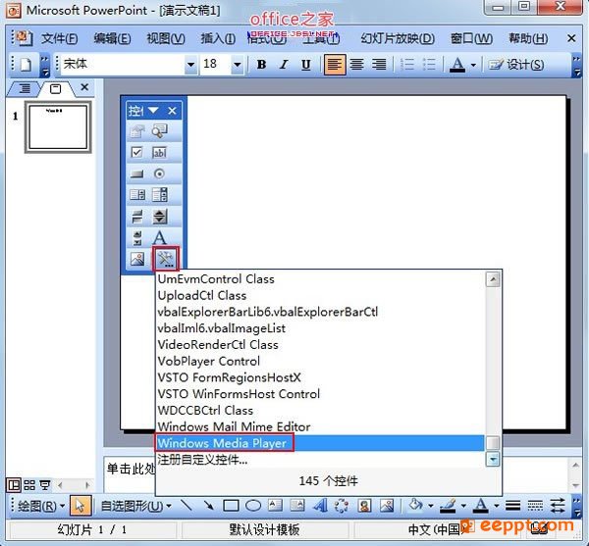Viewport: 589px width, 546px height.
Task: Apply bulleted list formatting
Action: 429,65
